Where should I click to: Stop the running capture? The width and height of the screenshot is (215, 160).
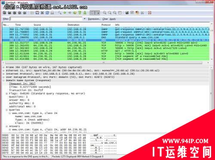(x=20, y=13)
